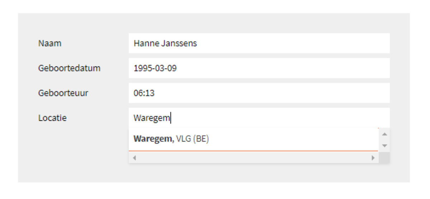Click the Geboorteuur label
This screenshot has width=430, height=199.
tap(63, 93)
